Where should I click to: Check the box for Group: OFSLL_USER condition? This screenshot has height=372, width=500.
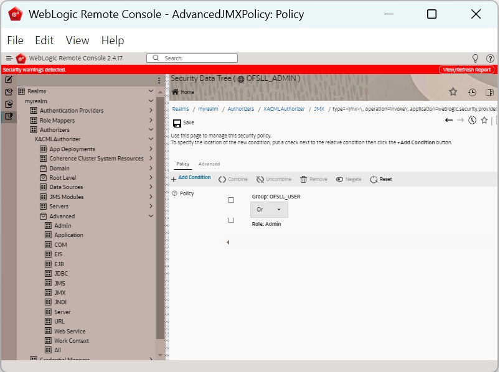coord(231,200)
